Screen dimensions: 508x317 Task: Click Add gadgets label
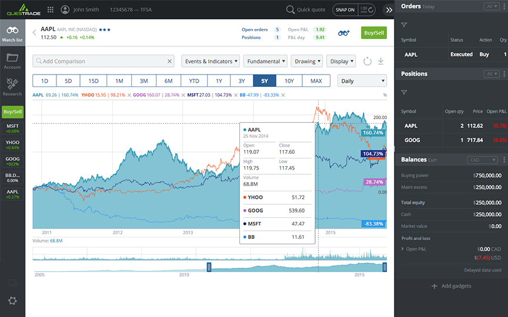click(456, 286)
